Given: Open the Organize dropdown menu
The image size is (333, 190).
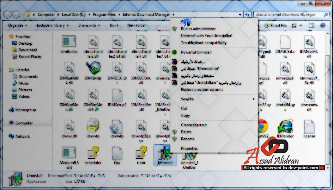Looking at the screenshot, I should coord(18,25).
